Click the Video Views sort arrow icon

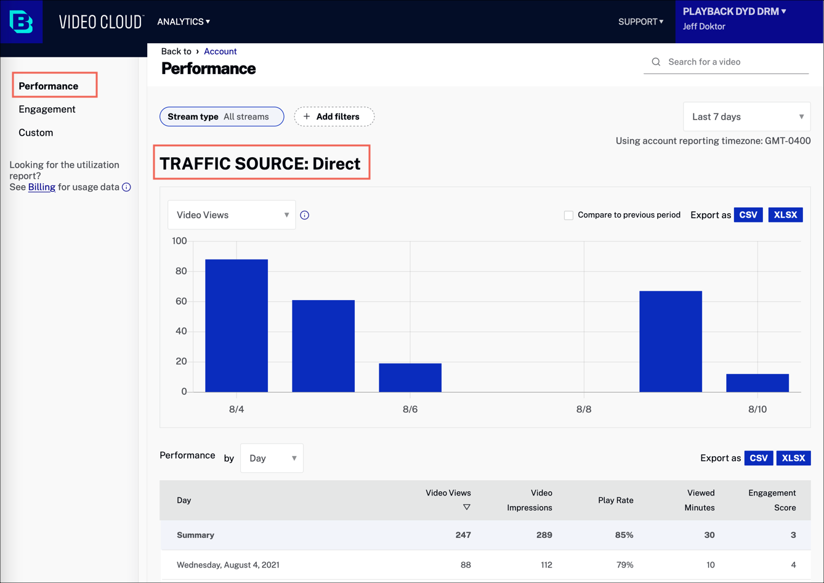coord(466,507)
